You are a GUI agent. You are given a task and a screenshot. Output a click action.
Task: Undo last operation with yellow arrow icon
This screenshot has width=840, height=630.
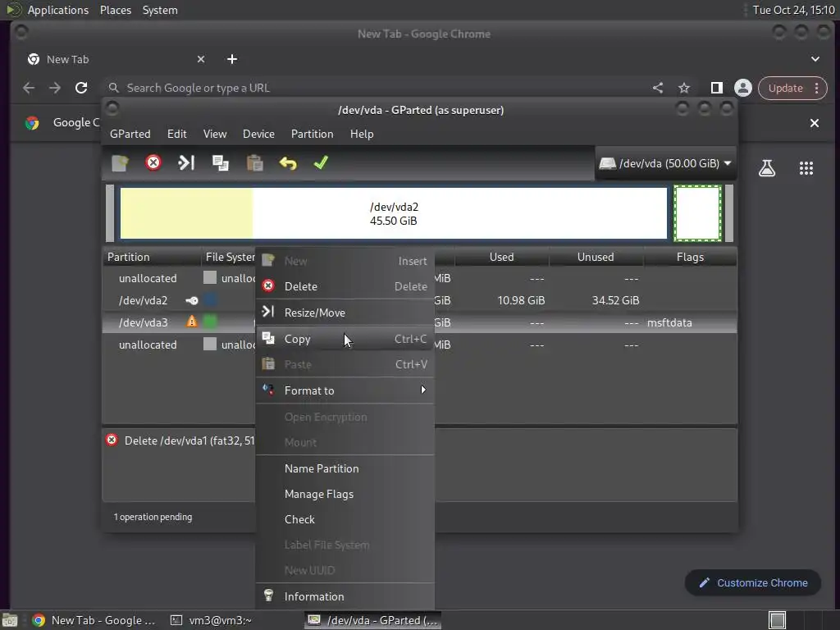(288, 163)
